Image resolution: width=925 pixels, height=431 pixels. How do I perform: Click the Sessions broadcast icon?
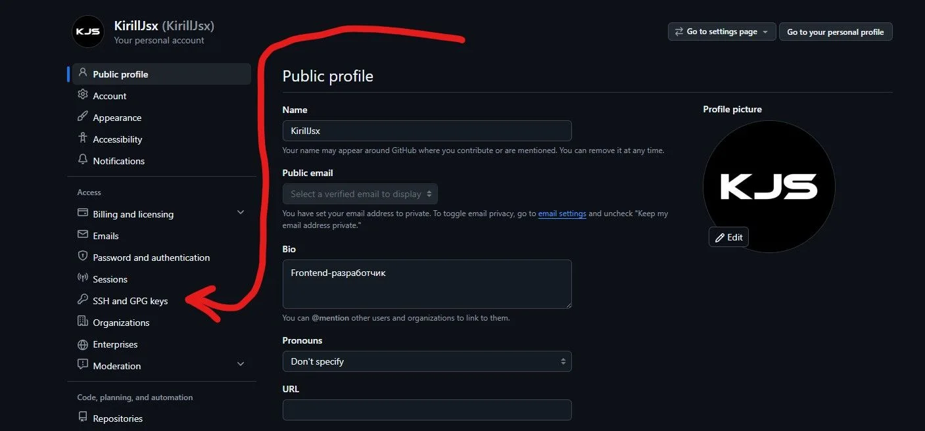(83, 279)
